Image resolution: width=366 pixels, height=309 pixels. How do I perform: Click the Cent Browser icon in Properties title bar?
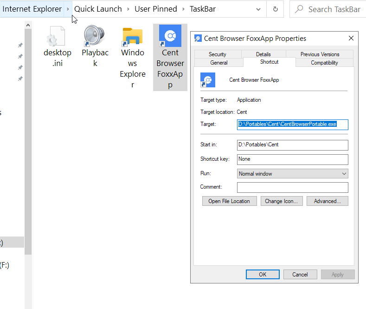pyautogui.click(x=198, y=38)
